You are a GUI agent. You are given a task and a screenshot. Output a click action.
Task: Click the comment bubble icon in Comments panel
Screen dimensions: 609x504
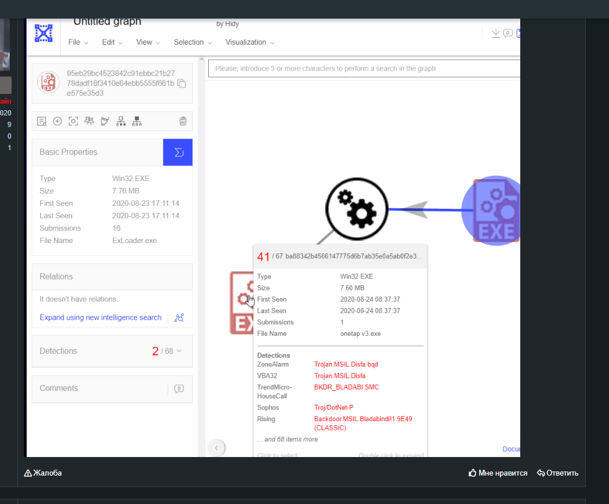click(x=179, y=388)
